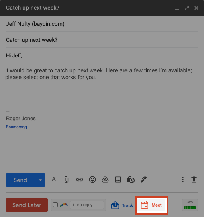Enable Track for this email
Screen dimensions: 204x217
[x=122, y=205]
